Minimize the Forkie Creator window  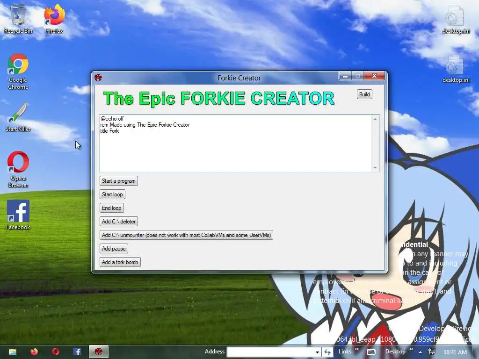coord(345,76)
